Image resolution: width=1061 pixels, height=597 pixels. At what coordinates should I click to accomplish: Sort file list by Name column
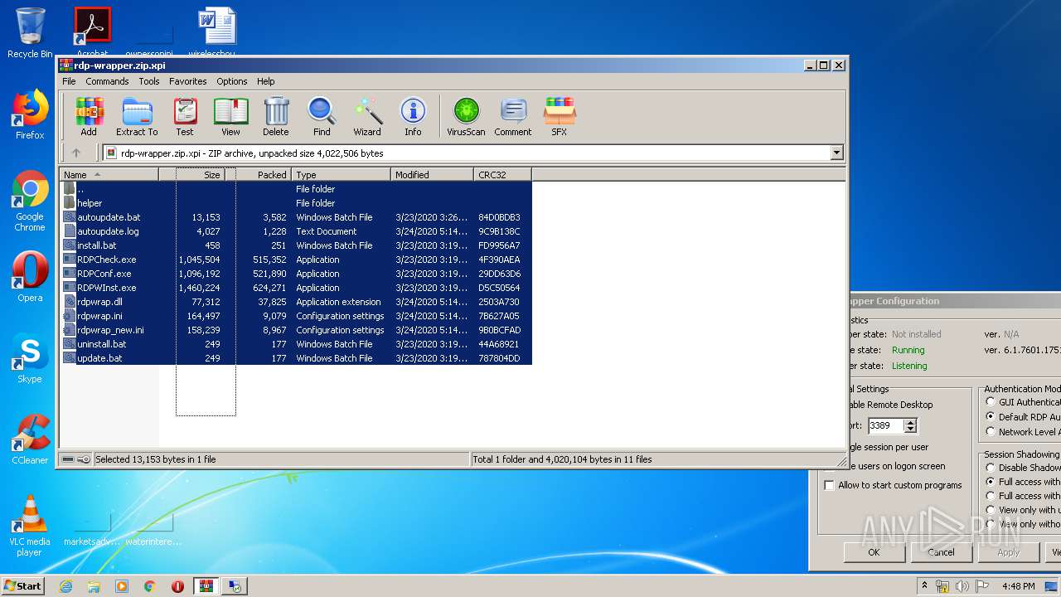pyautogui.click(x=109, y=174)
